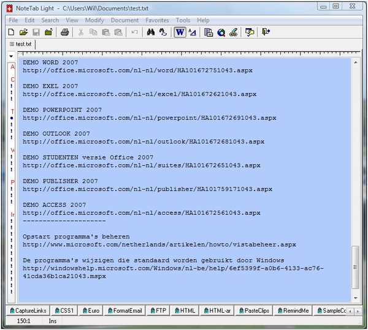Open the Help menu
This screenshot has height=330, width=368.
(x=203, y=20)
